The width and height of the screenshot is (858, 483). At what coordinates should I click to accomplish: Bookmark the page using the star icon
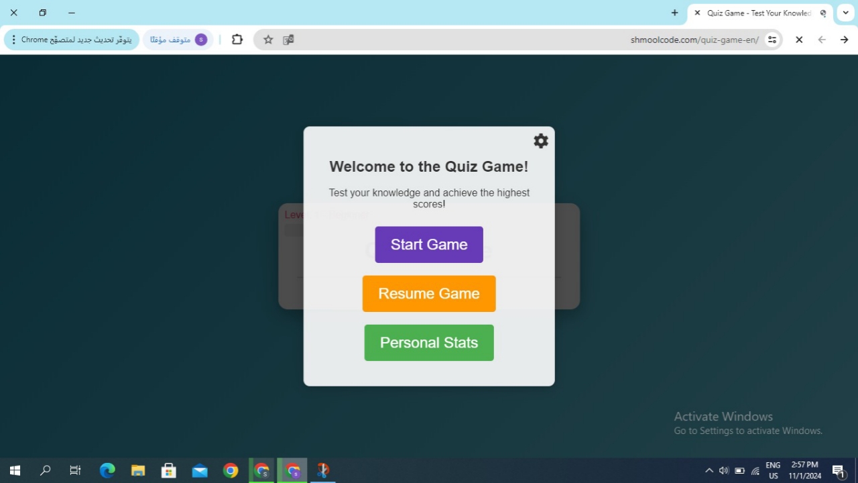268,40
